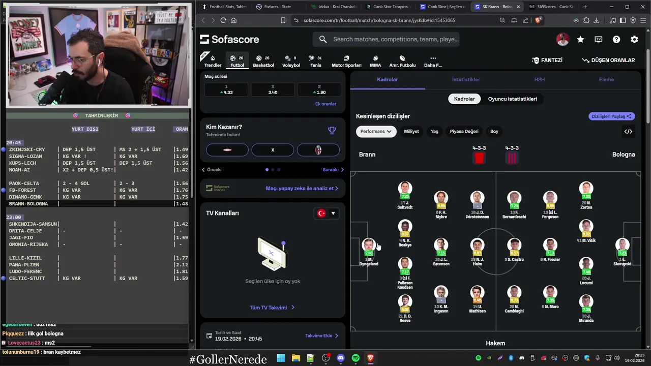This screenshot has width=651, height=366.
Task: Switch to Fixtures - Statz browser tab
Action: 277,7
